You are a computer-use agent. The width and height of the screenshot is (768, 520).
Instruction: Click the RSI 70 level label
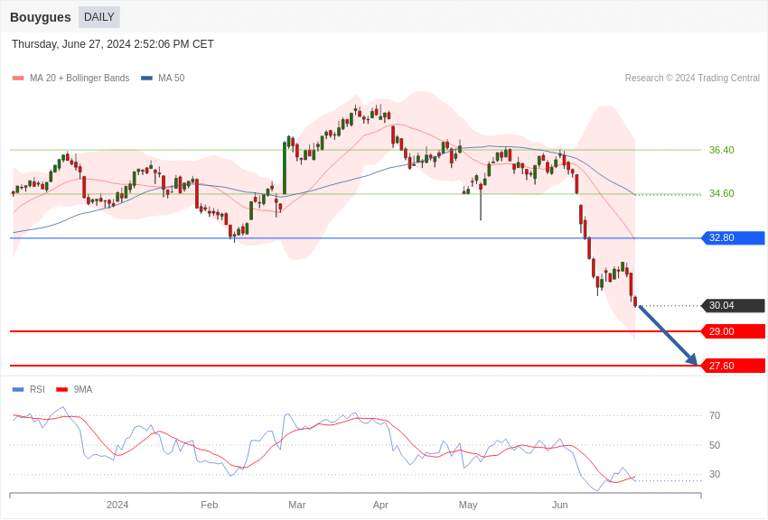pos(715,415)
